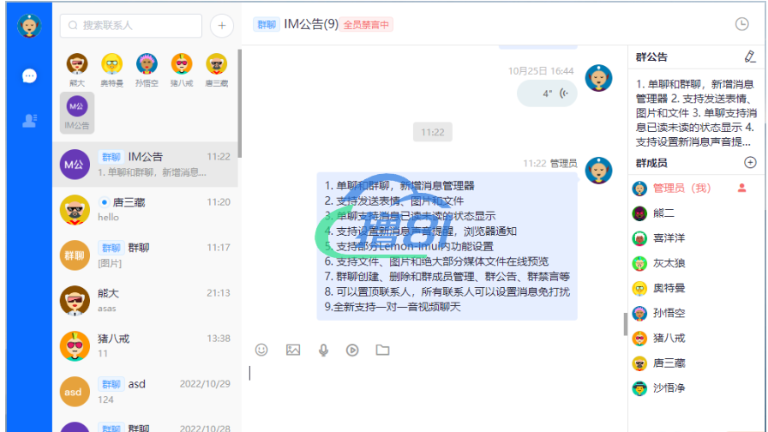Click the video call icon
This screenshot has height=432, width=768.
(x=352, y=350)
